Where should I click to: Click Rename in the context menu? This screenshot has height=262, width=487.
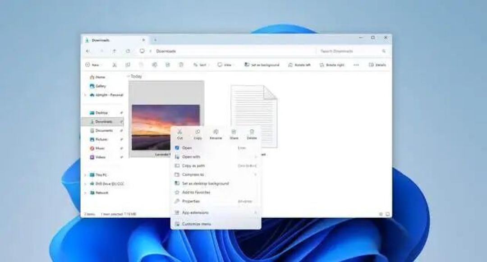click(x=216, y=134)
